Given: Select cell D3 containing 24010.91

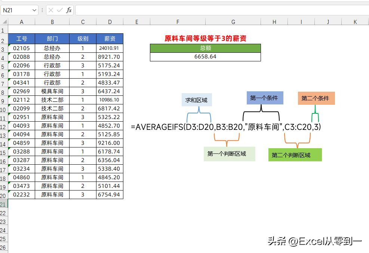Looking at the screenshot, I should [110, 48].
